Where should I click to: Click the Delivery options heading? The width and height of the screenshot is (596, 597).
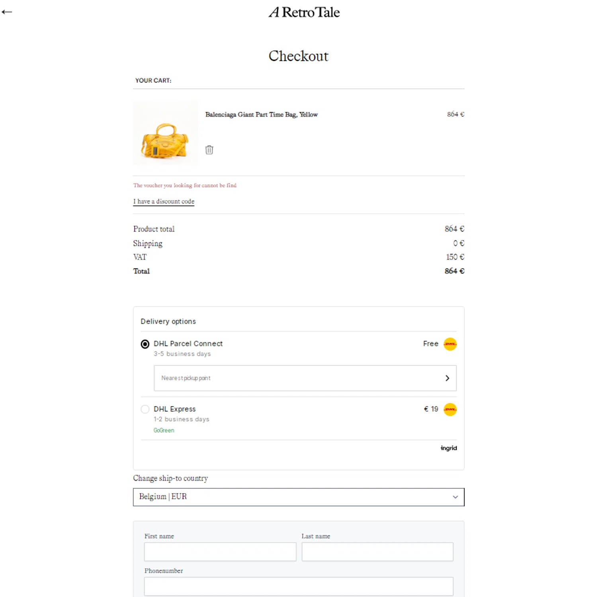[168, 321]
